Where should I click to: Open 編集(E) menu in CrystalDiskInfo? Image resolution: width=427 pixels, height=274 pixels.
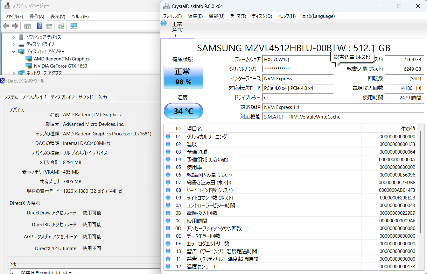coord(195,16)
